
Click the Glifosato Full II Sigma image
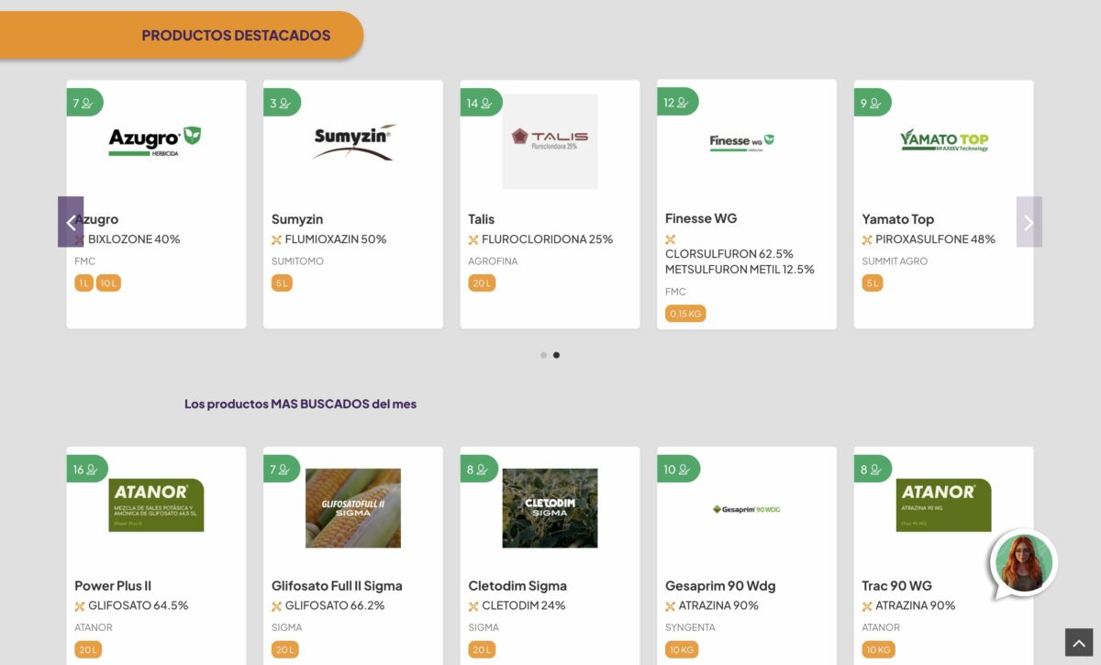click(352, 508)
